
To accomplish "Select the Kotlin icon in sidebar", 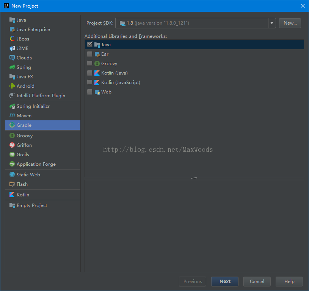I will pyautogui.click(x=12, y=195).
